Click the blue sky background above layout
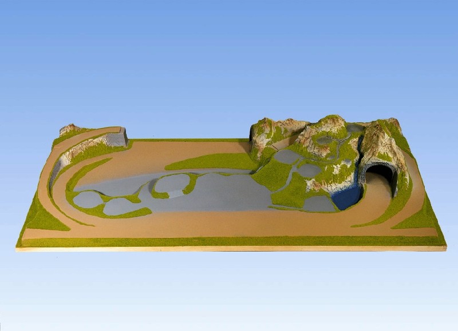The image size is (458, 331). point(229,57)
